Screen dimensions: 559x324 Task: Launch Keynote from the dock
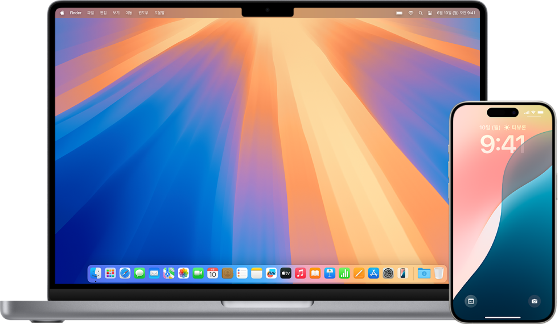point(330,273)
